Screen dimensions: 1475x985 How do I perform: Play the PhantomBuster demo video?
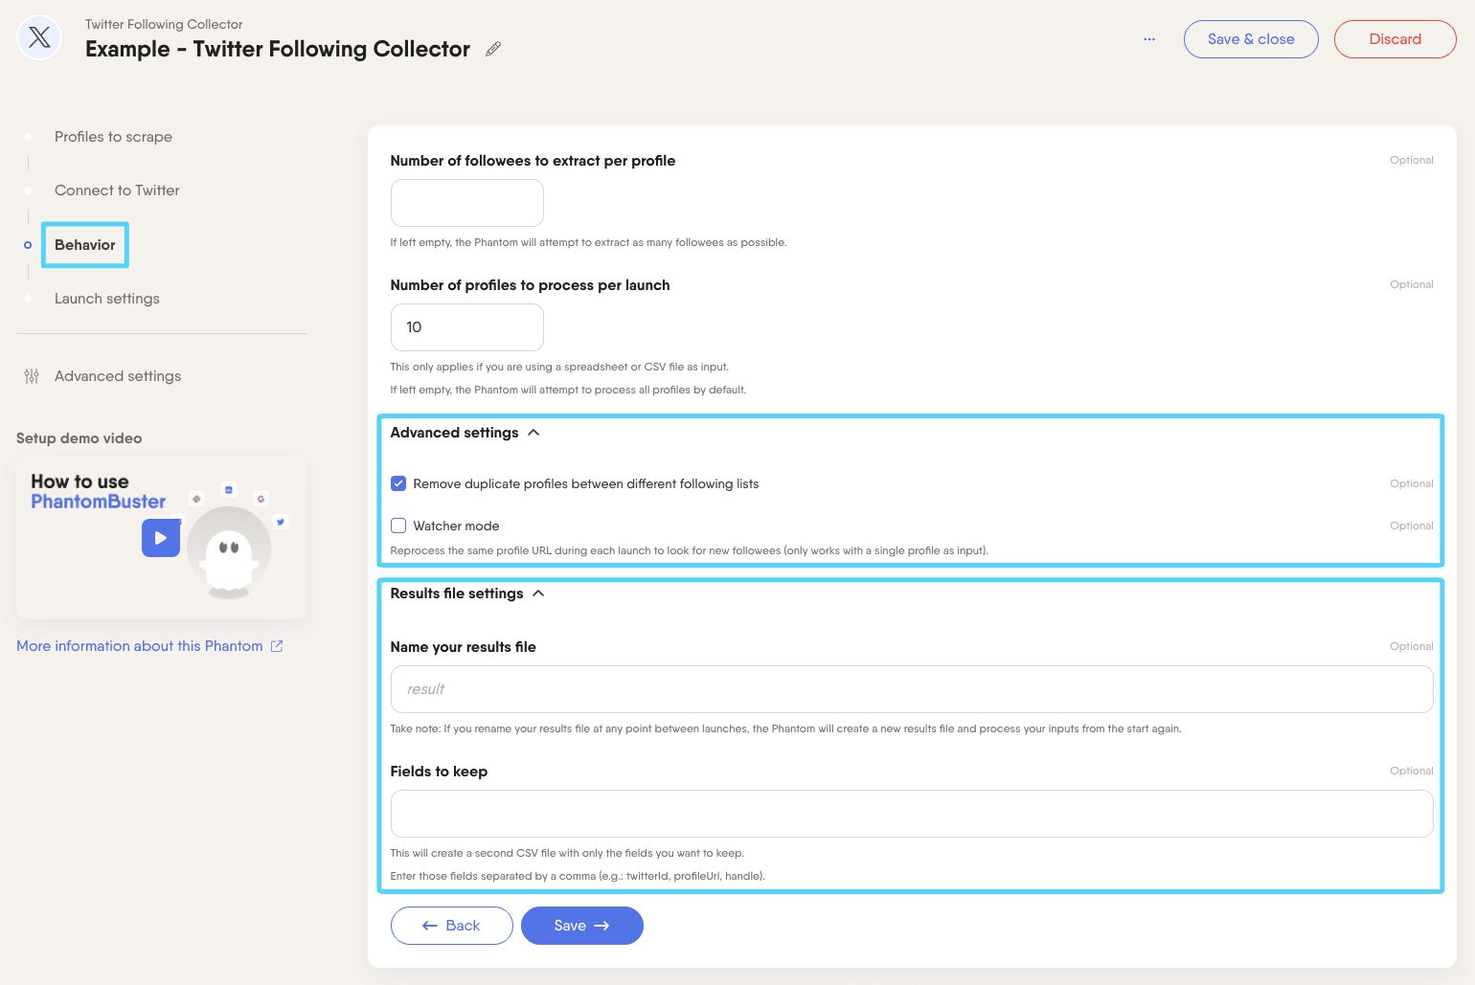tap(161, 538)
